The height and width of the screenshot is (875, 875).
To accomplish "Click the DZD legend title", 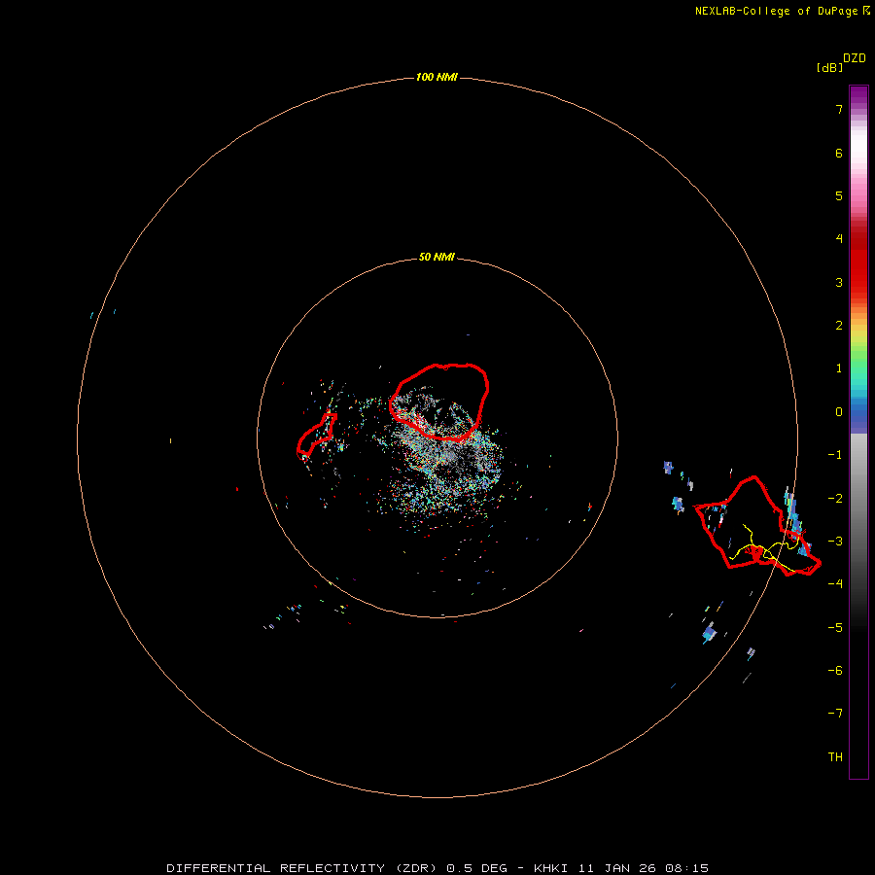I will click(855, 58).
